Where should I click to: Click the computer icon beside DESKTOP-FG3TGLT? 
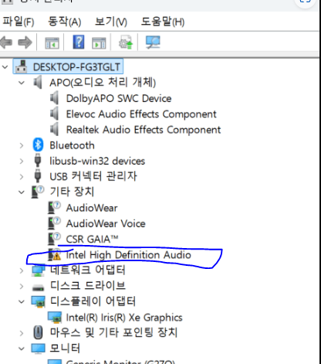22,66
